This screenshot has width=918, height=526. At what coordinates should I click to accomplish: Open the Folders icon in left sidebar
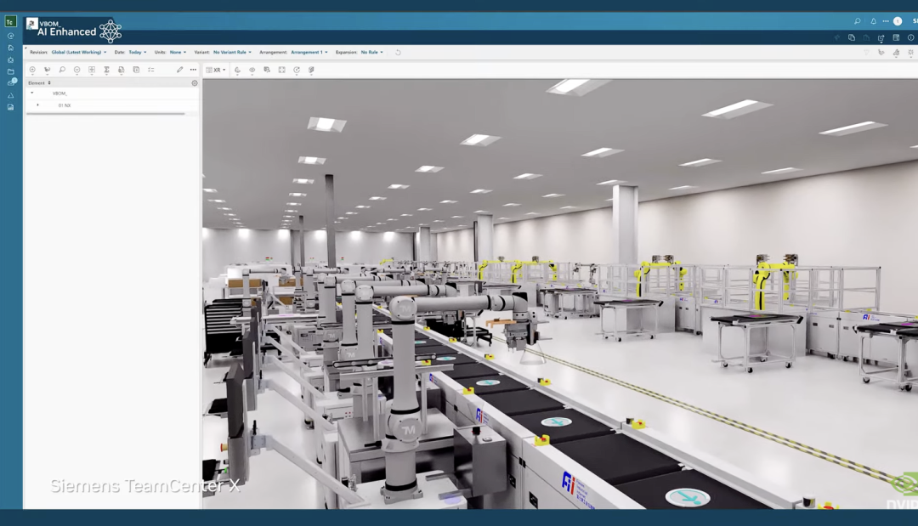10,71
